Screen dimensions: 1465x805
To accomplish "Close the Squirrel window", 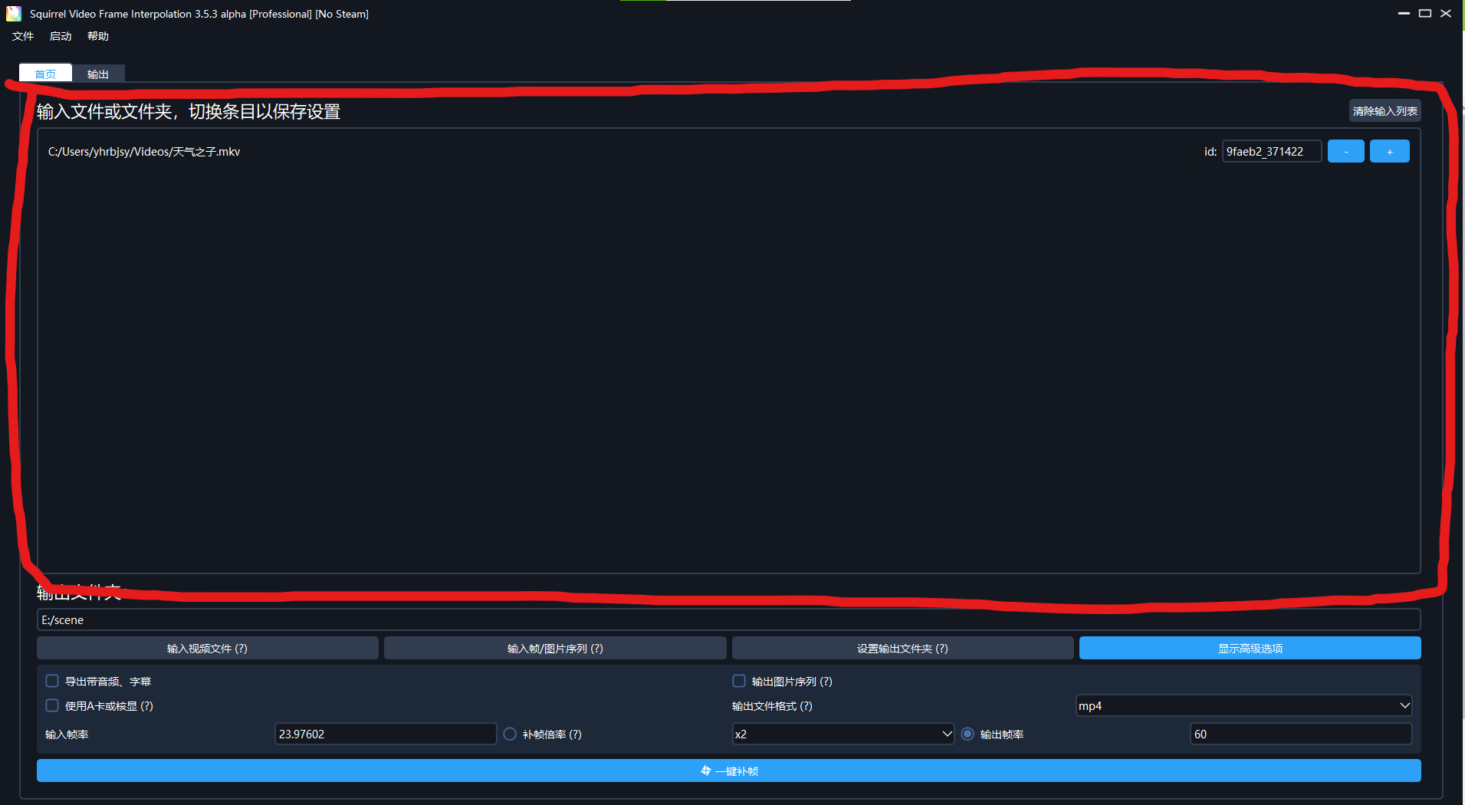I will (x=1446, y=14).
